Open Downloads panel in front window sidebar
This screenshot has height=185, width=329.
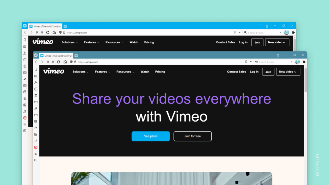pos(36,82)
